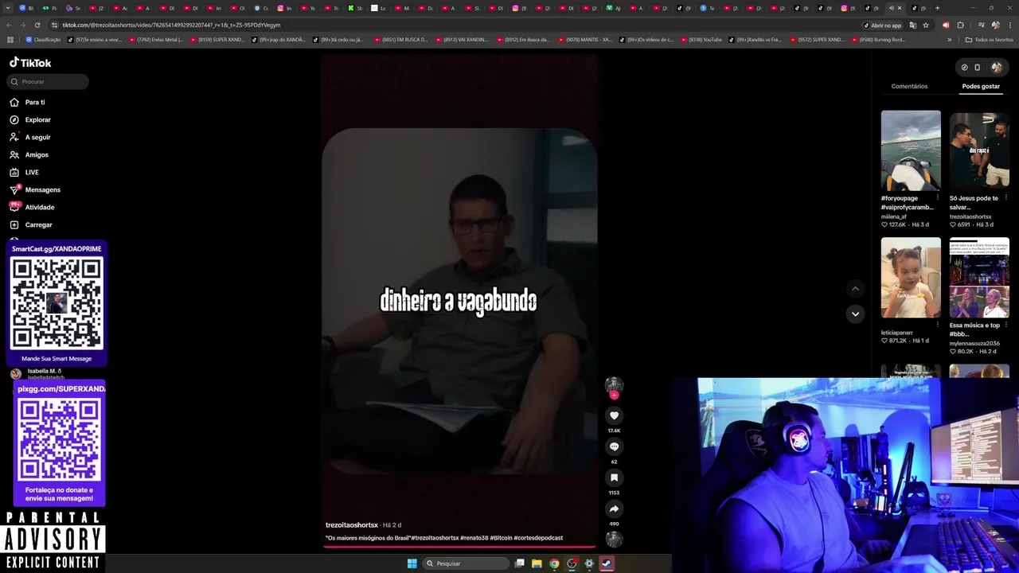Click the #Bitcoin hashtag
The width and height of the screenshot is (1019, 573).
point(501,538)
